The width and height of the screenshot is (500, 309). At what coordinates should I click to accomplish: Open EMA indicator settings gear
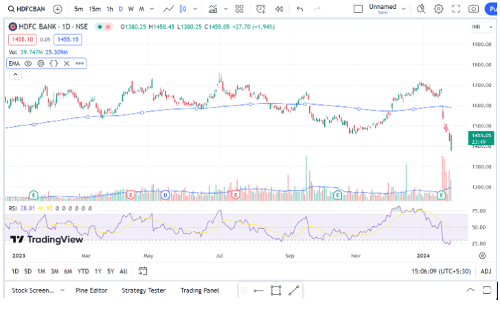(41, 63)
